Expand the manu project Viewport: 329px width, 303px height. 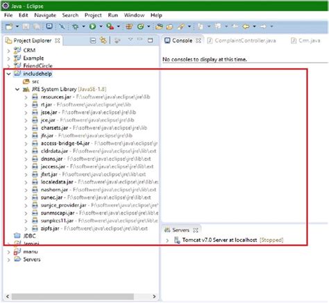[8, 252]
